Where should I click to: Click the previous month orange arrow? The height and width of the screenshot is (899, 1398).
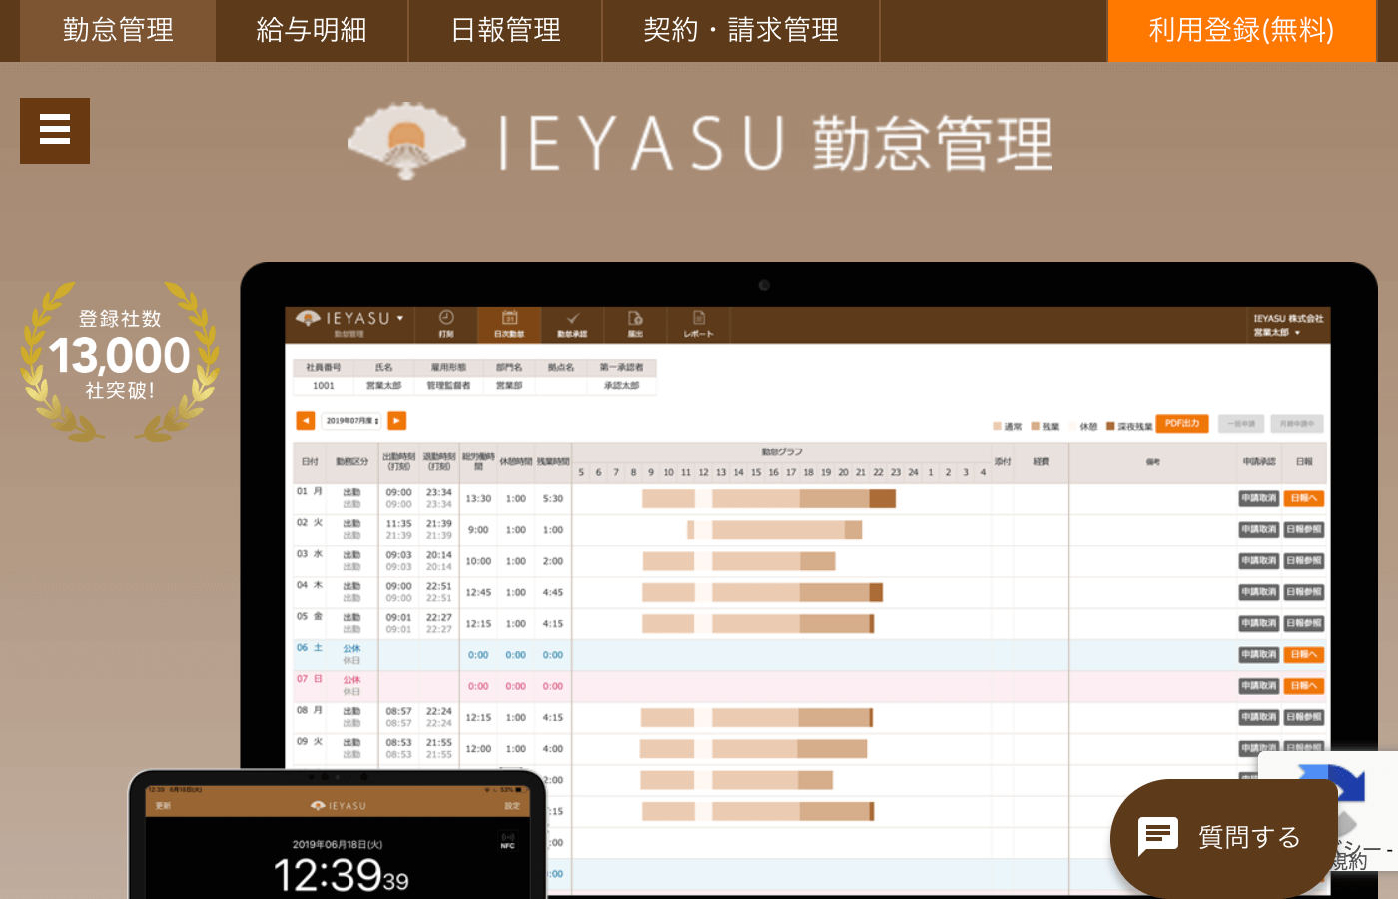tap(306, 421)
